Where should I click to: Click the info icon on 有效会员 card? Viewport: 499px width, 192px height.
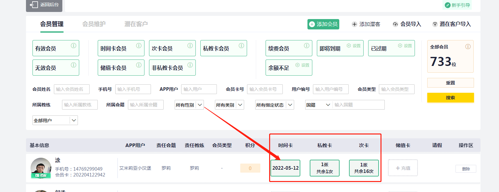(x=73, y=46)
